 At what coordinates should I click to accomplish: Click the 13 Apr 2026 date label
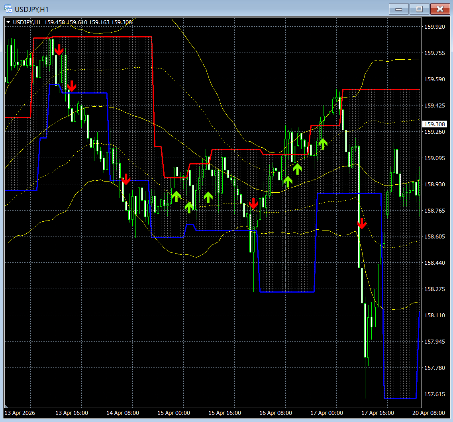pos(20,413)
